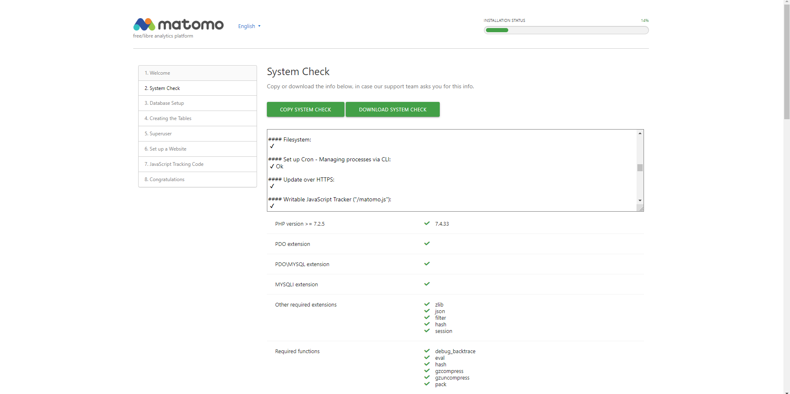This screenshot has width=790, height=394.
Task: Click the 14% status text
Action: [645, 21]
